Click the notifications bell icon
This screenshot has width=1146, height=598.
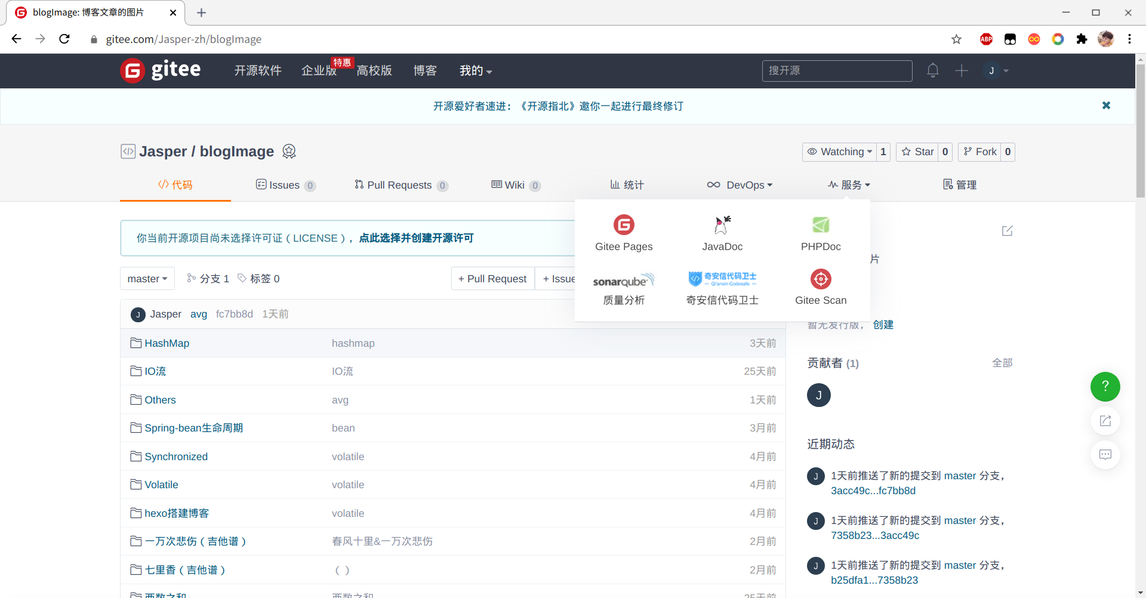(933, 71)
